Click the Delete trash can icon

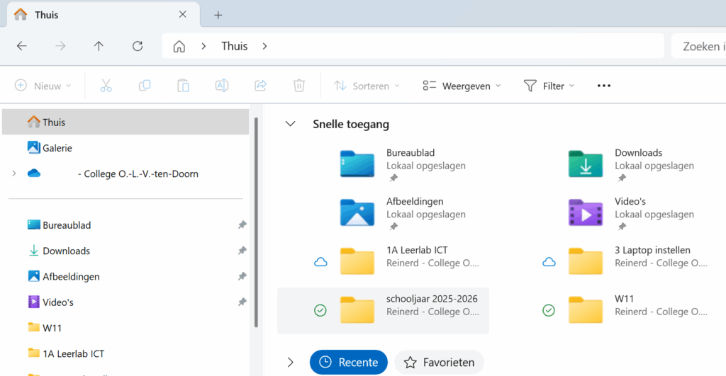pyautogui.click(x=299, y=86)
